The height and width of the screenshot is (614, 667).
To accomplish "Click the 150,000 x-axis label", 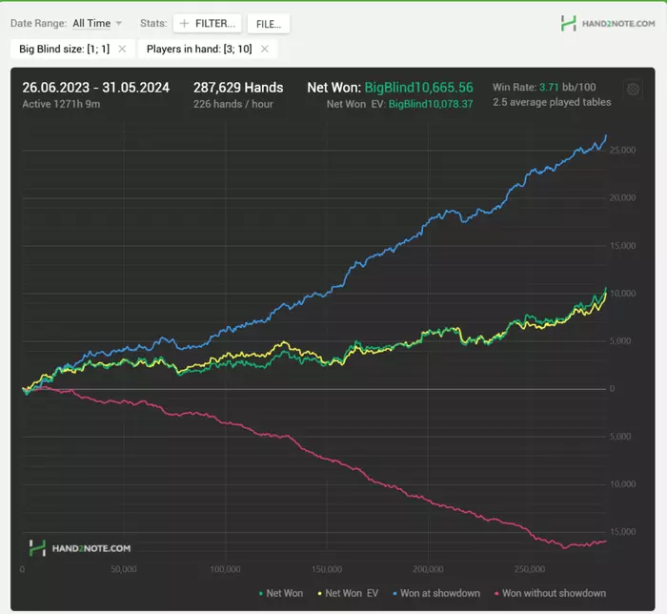I will [x=327, y=569].
